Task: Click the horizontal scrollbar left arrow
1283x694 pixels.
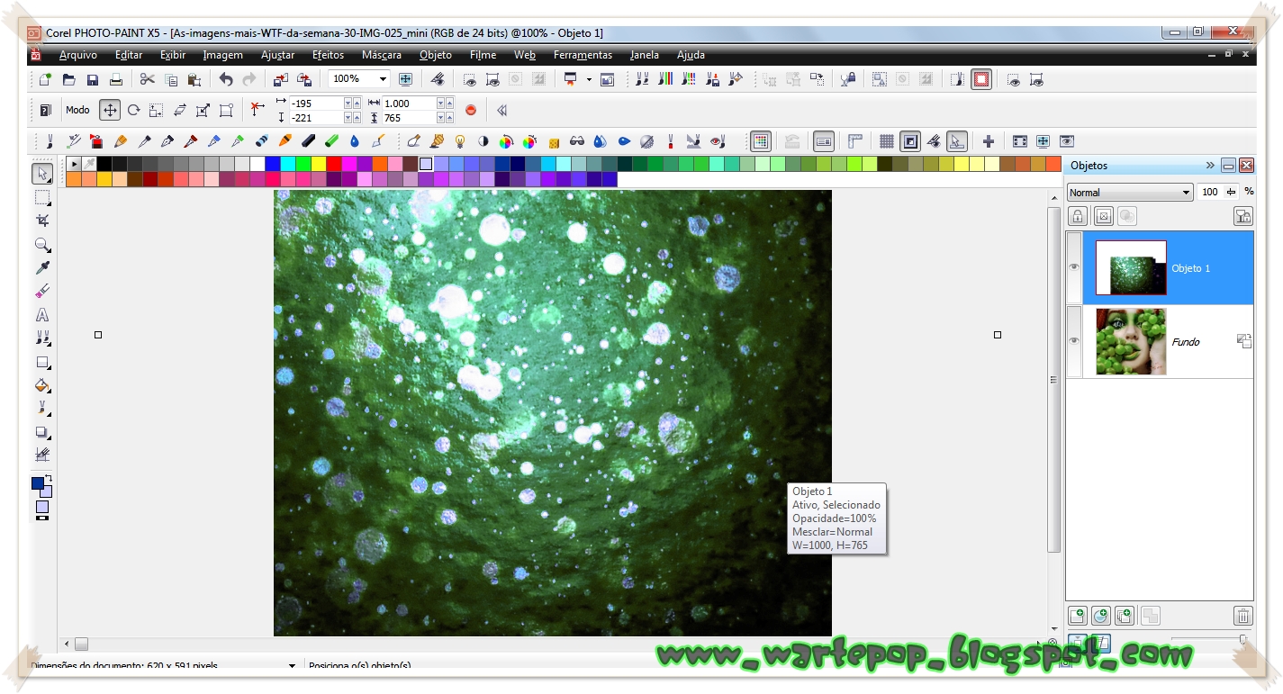Action: pos(66,644)
